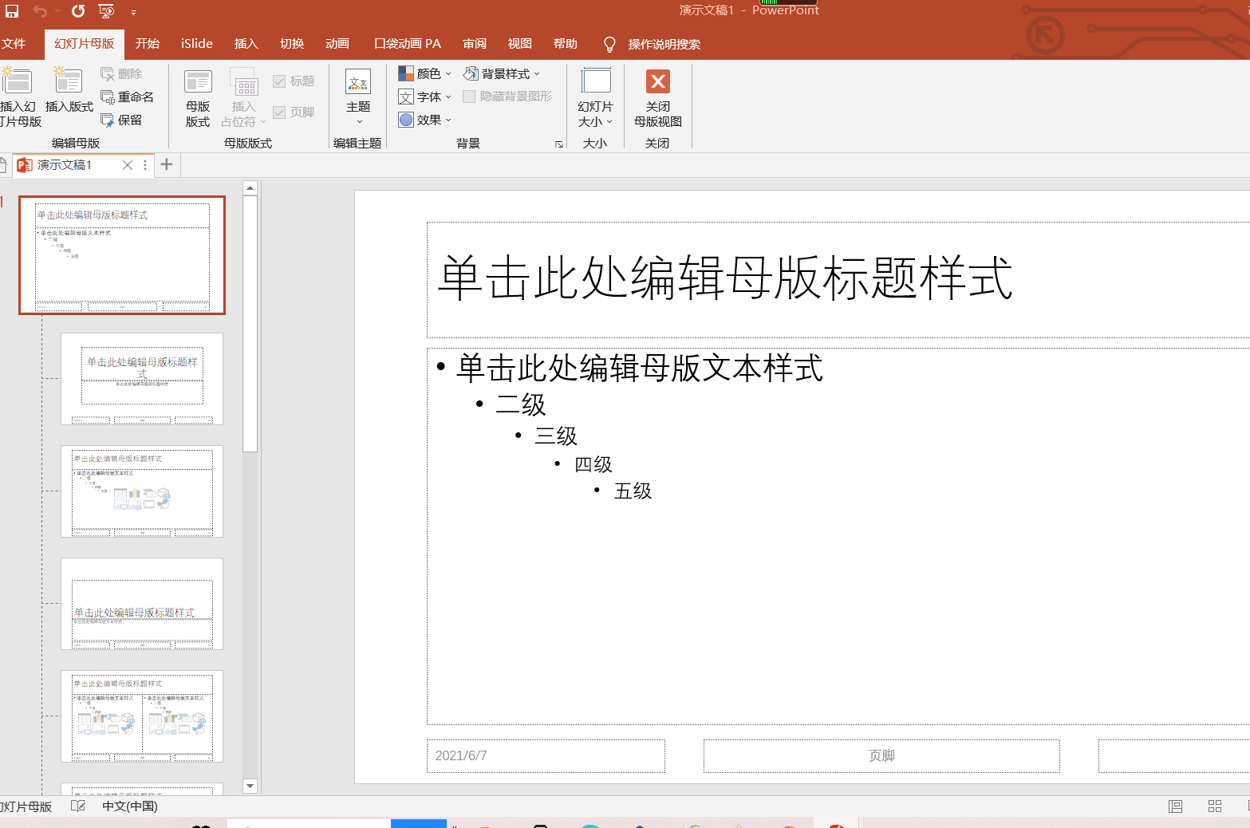Click 保留 to preserve master
This screenshot has height=828, width=1250.
122,120
